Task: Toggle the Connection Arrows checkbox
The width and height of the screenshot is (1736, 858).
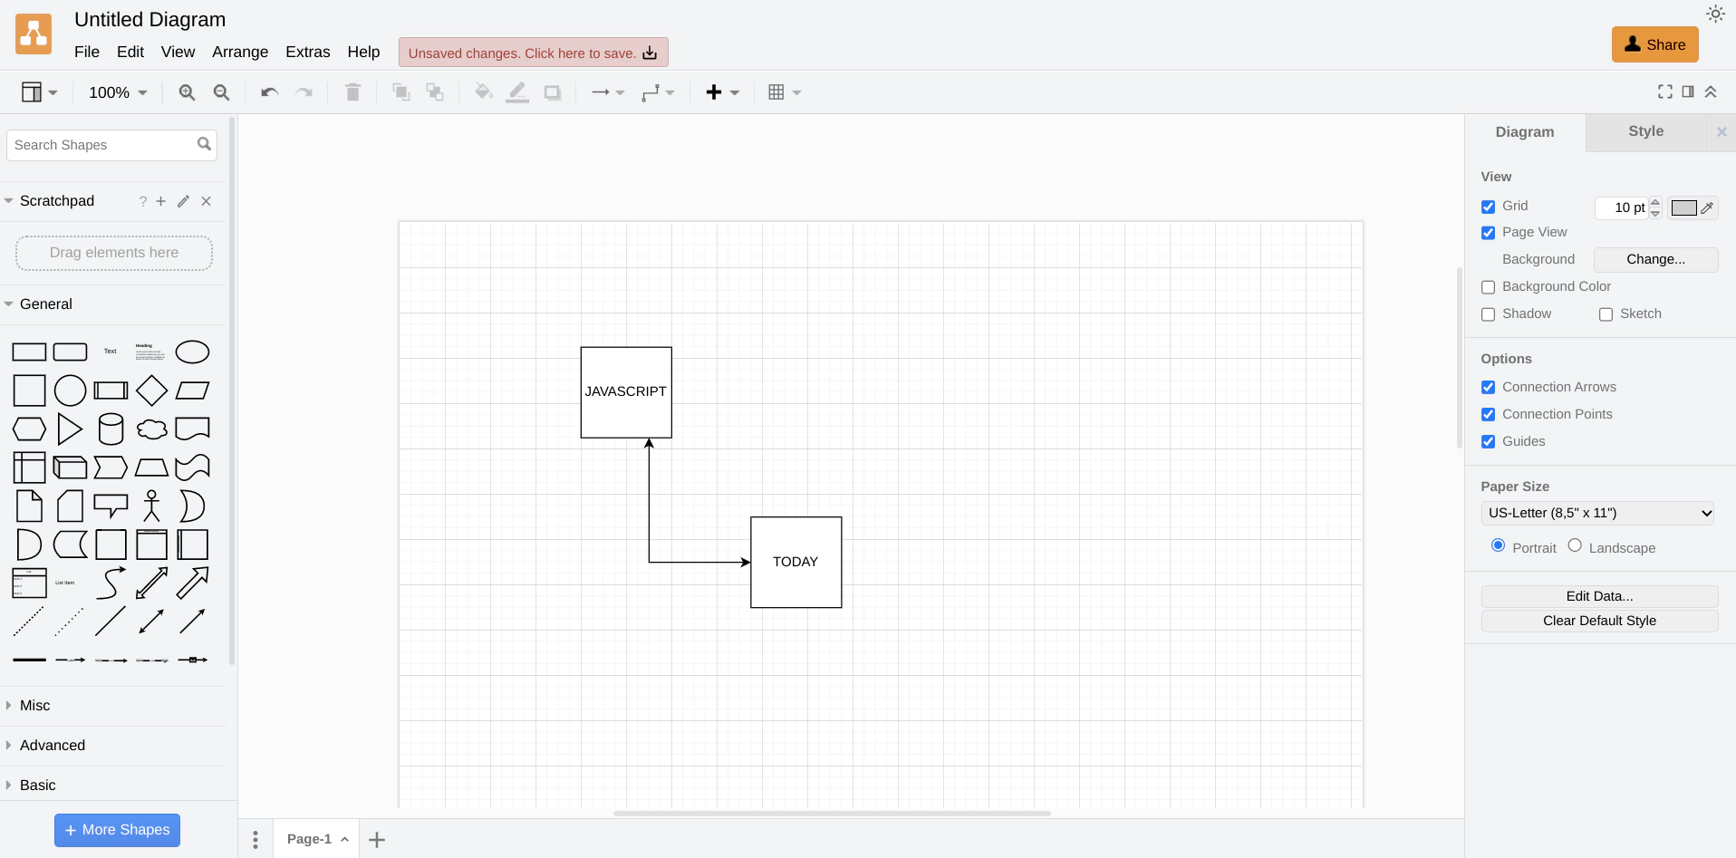Action: pos(1488,388)
